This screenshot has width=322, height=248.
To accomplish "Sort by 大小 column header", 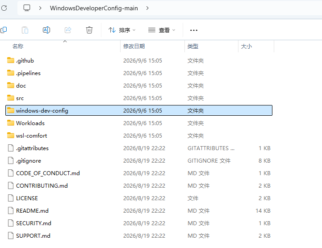I will pyautogui.click(x=247, y=46).
